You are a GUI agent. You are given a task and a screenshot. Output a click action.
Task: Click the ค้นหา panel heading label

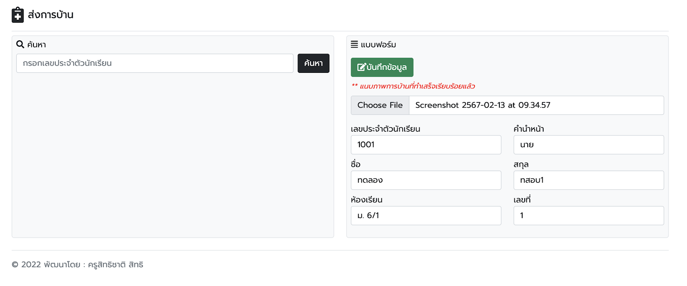pyautogui.click(x=36, y=45)
